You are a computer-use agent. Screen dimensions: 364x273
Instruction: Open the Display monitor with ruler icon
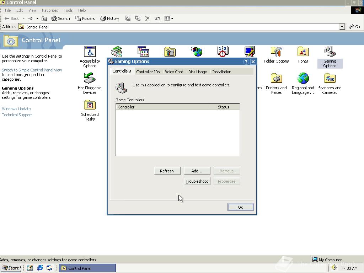click(250, 52)
